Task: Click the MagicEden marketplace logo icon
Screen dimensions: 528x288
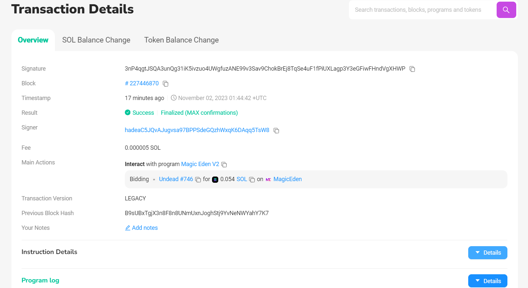Action: (268, 179)
